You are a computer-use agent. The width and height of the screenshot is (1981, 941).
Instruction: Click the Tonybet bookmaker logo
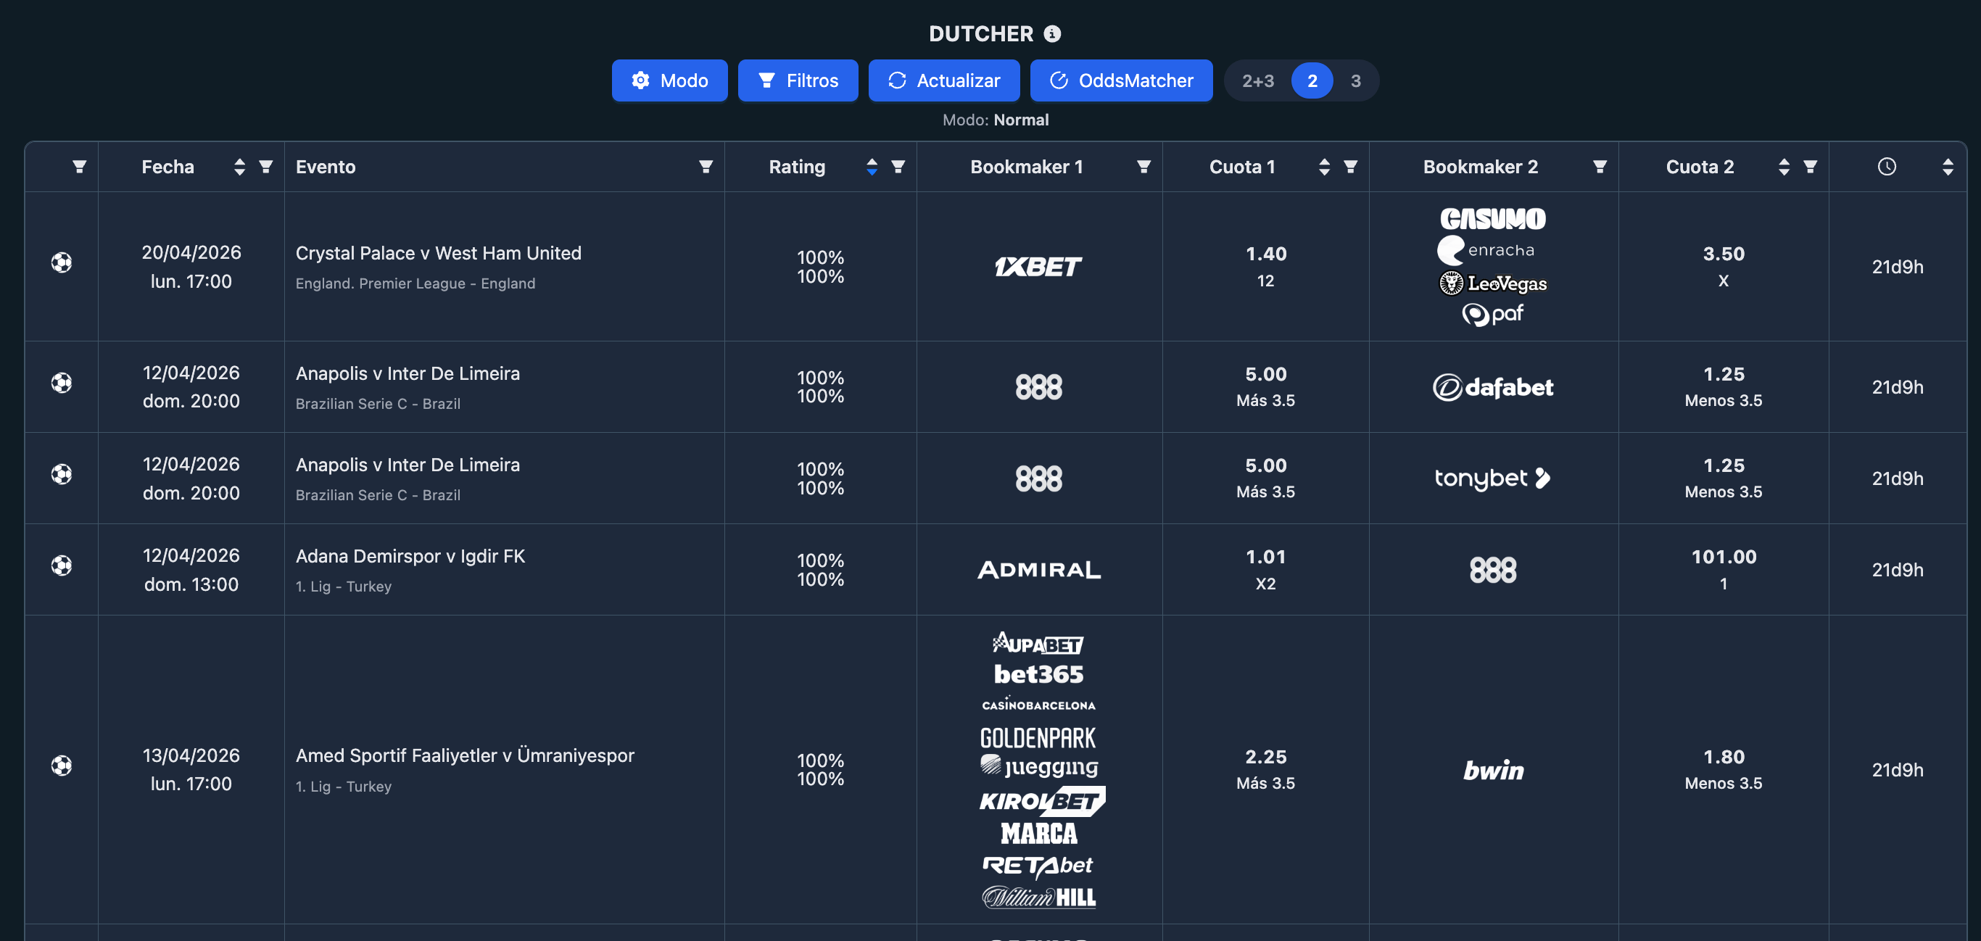(x=1493, y=479)
